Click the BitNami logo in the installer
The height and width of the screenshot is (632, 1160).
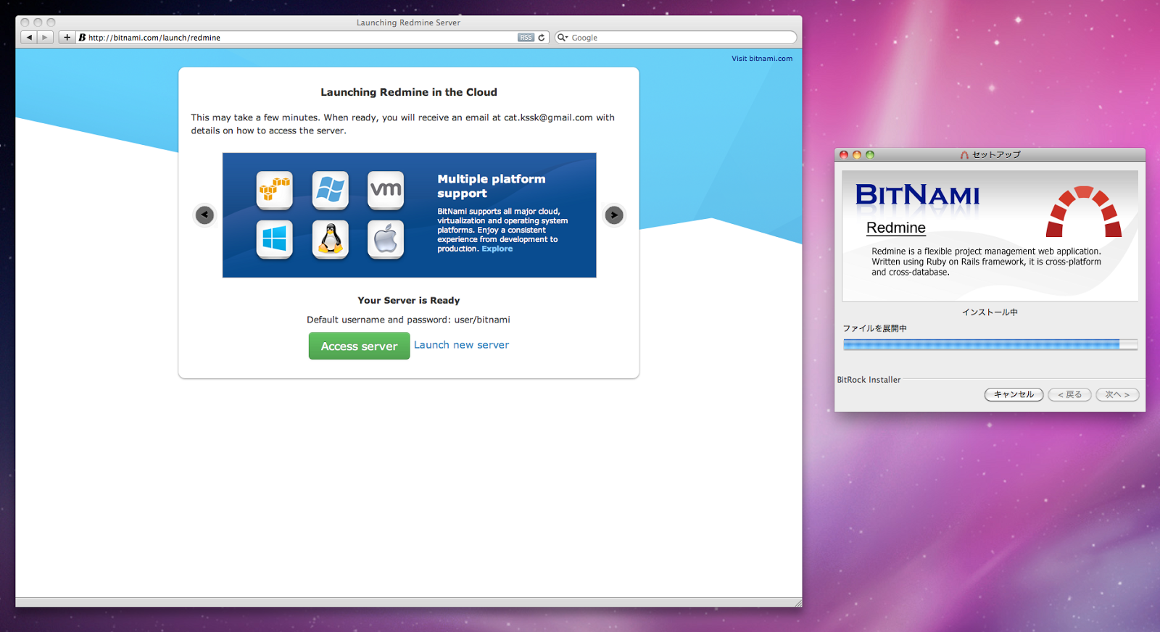(x=918, y=194)
